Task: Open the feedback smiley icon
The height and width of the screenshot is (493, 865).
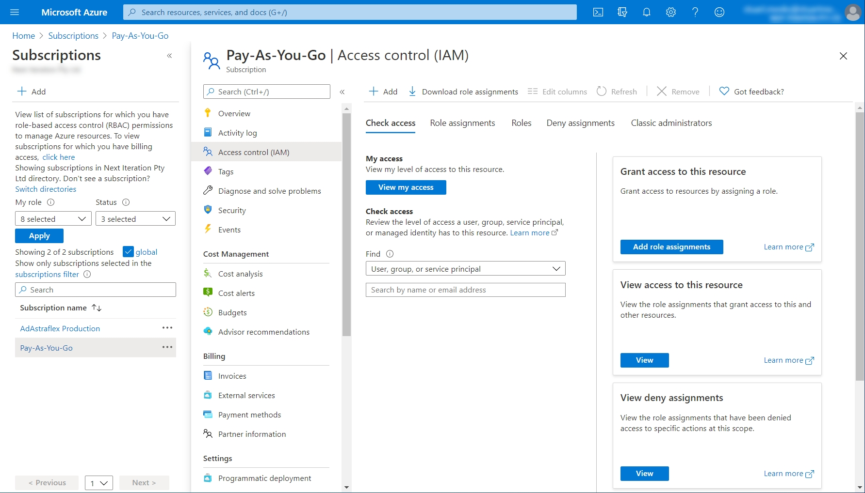Action: pyautogui.click(x=719, y=12)
